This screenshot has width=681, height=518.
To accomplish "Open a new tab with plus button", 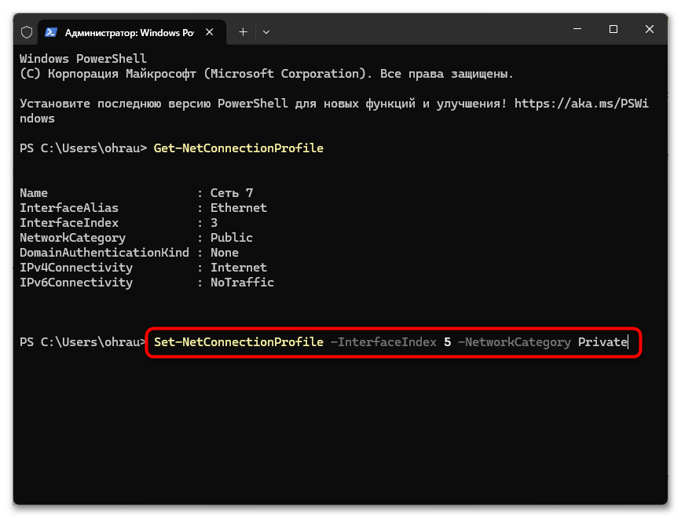I will 243,32.
